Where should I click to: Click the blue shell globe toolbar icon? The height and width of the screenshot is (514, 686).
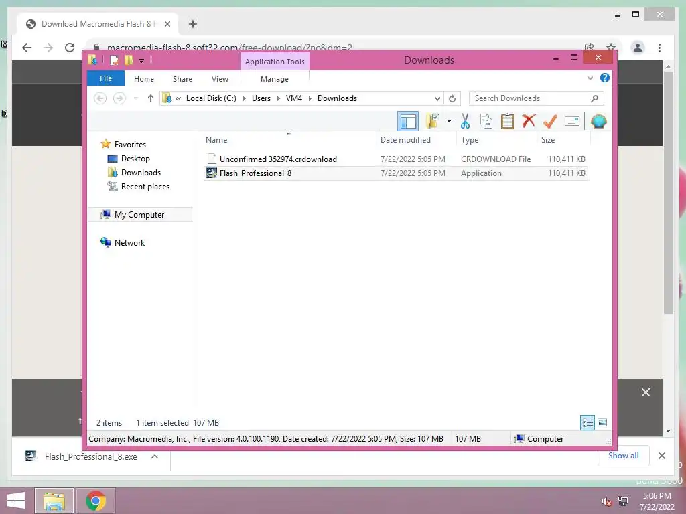(x=598, y=122)
